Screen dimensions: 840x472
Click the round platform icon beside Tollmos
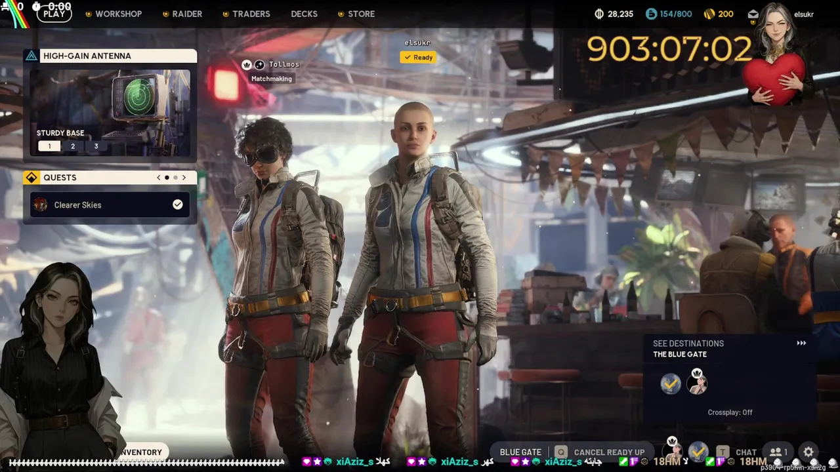tap(259, 64)
